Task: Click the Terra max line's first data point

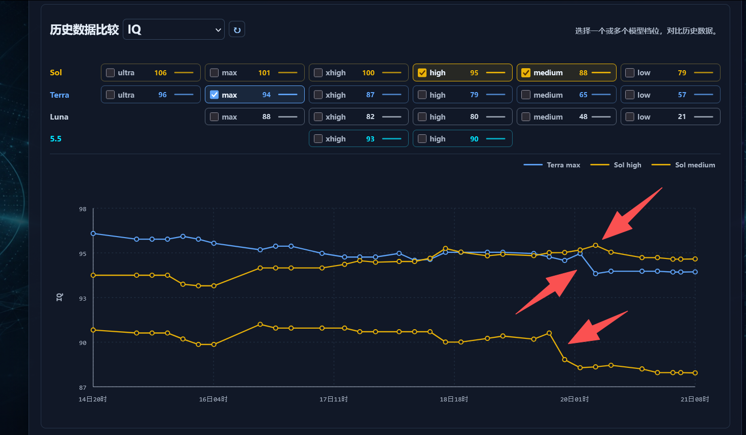Action: click(x=93, y=234)
